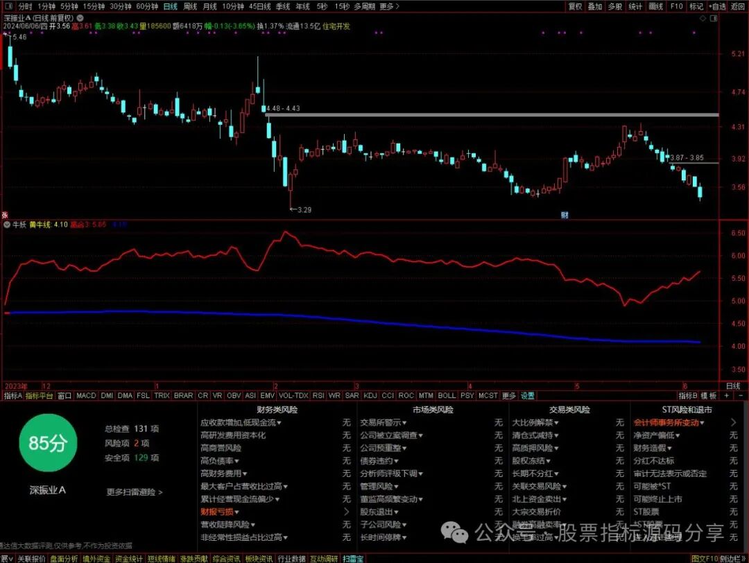
Task: Expand the 应收款增加,低现金流 dropdown
Action: point(241,423)
